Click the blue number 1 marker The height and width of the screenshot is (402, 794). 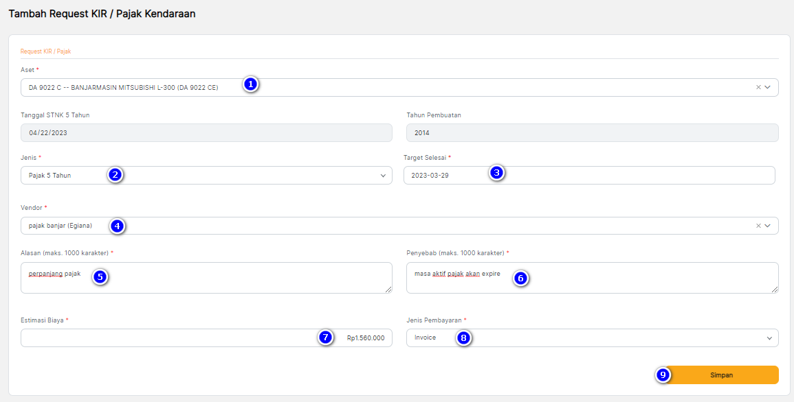click(251, 84)
